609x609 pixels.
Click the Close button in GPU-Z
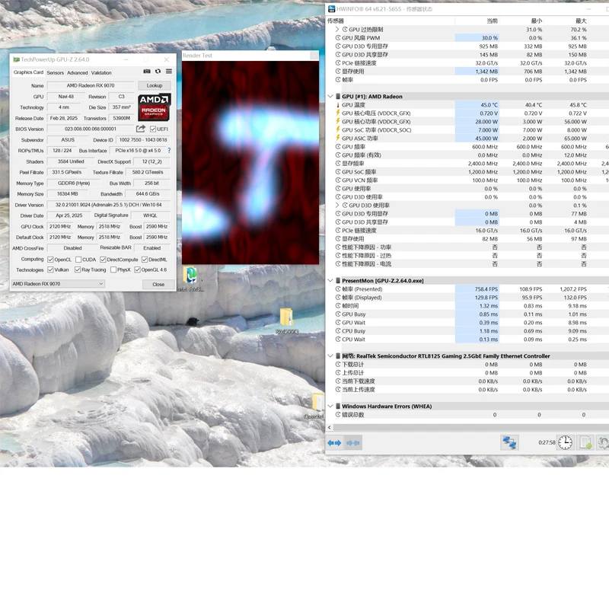tap(158, 284)
